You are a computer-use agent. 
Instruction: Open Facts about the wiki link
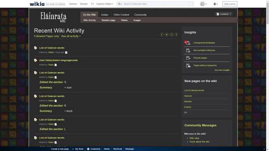(x=199, y=142)
